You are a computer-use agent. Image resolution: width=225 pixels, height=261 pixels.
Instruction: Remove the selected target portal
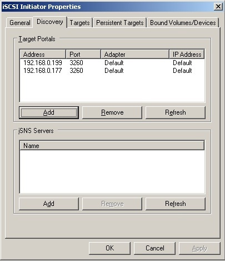pyautogui.click(x=112, y=112)
